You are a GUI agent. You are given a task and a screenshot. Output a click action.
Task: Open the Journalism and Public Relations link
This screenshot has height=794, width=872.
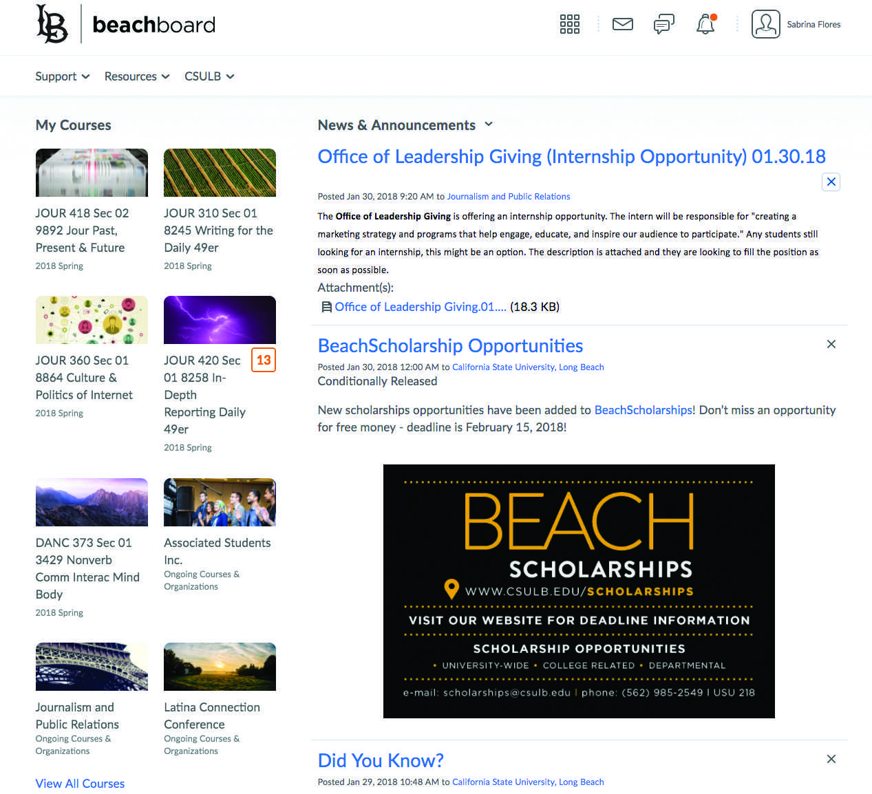click(x=508, y=196)
